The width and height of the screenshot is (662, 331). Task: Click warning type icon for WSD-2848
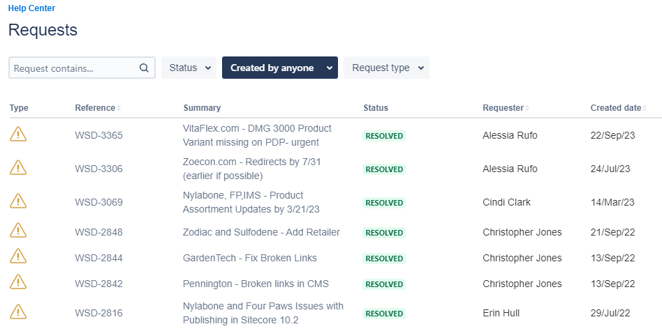click(x=18, y=231)
